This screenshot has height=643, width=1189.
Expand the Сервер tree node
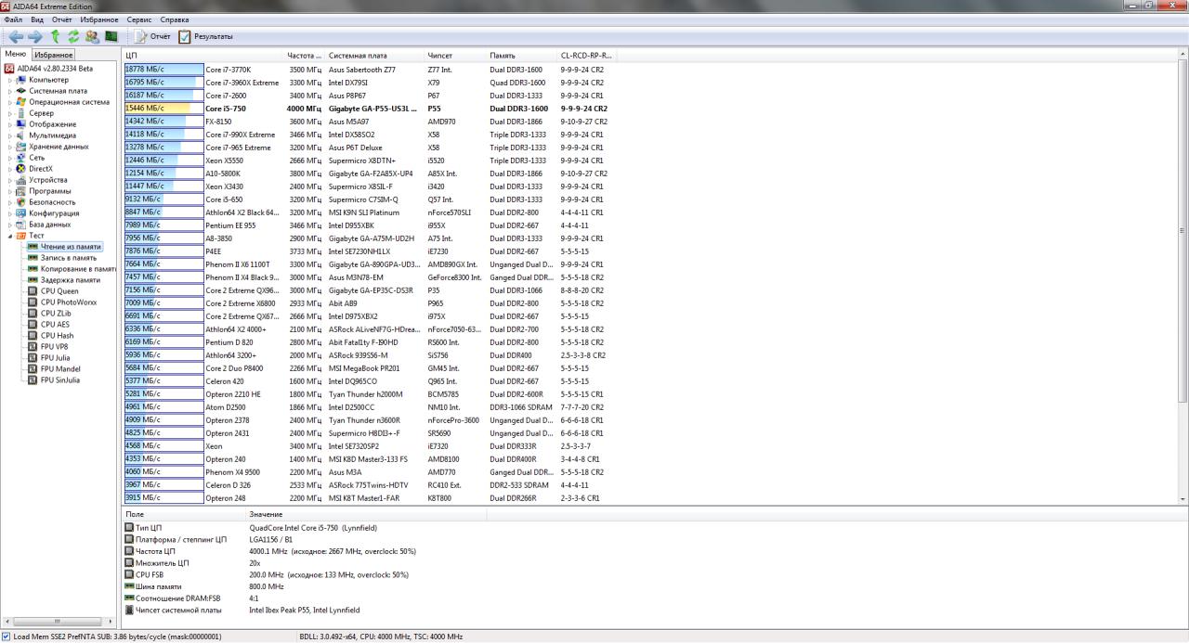(11, 113)
